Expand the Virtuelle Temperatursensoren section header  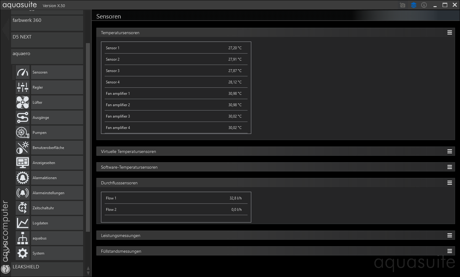click(x=276, y=151)
